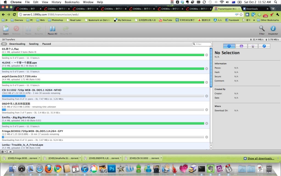Open the YouTube bookmark

pyautogui.click(x=165, y=20)
